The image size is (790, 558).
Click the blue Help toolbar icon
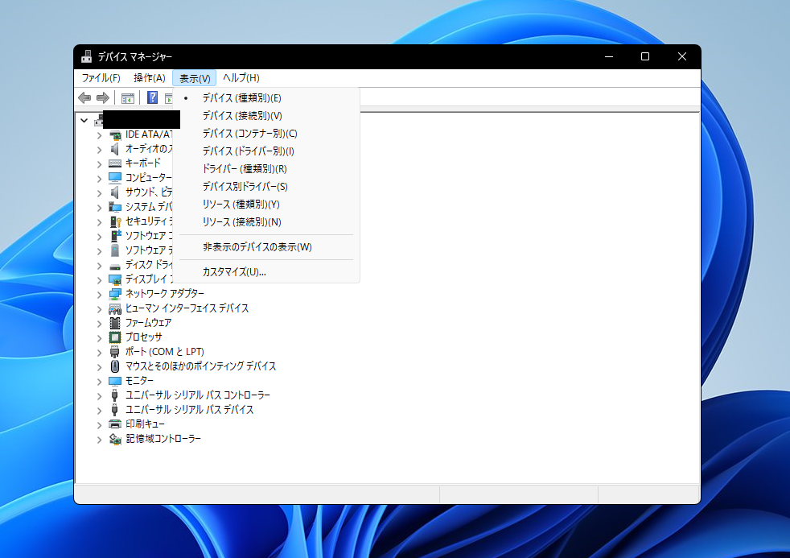click(152, 97)
